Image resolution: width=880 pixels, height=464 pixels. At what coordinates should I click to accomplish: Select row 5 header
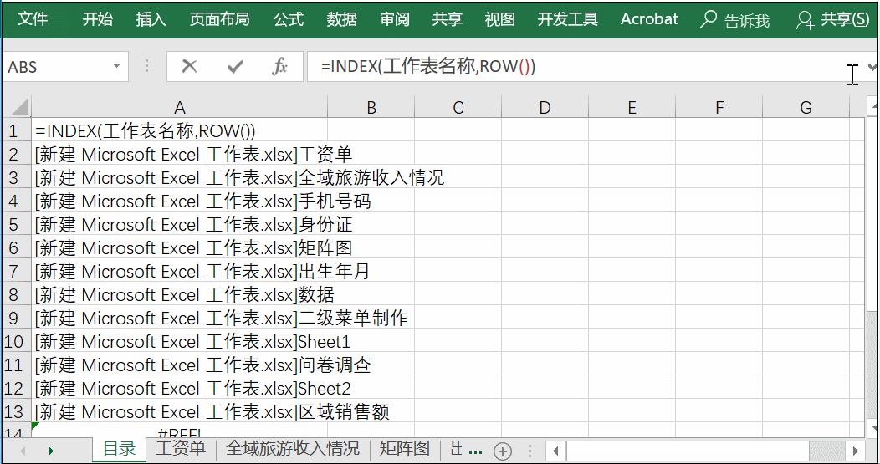(x=16, y=224)
